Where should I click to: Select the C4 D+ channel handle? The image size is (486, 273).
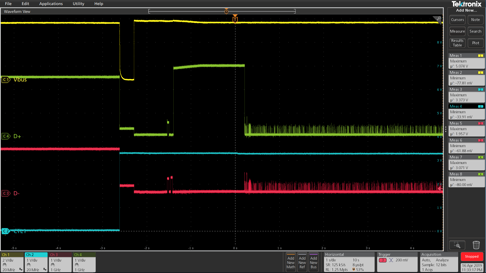coord(6,136)
